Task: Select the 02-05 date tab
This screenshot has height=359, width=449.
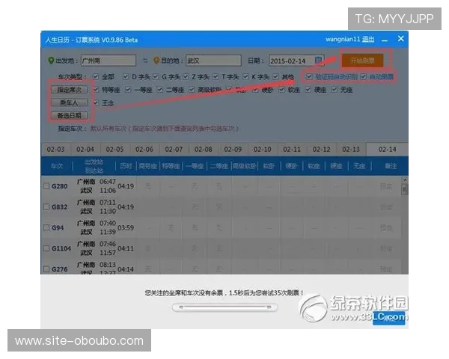Action: point(114,149)
